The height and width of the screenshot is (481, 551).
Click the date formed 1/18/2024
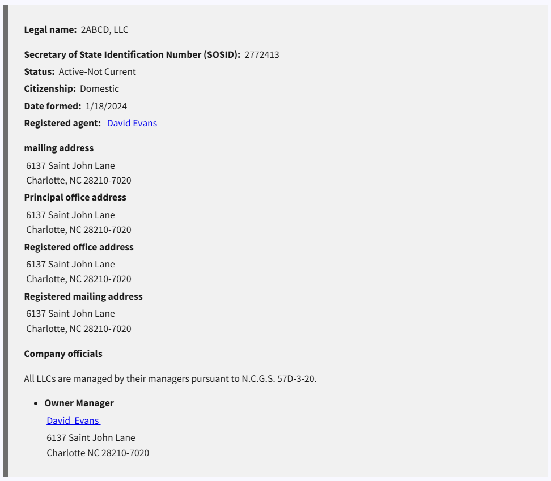click(x=106, y=106)
